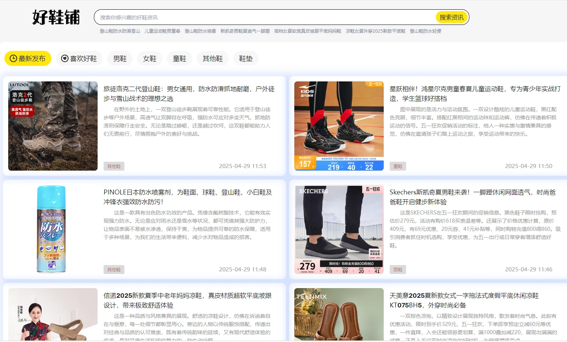Open the PINOLE waterproof spray can image
567x342 pixels.
coord(52,229)
